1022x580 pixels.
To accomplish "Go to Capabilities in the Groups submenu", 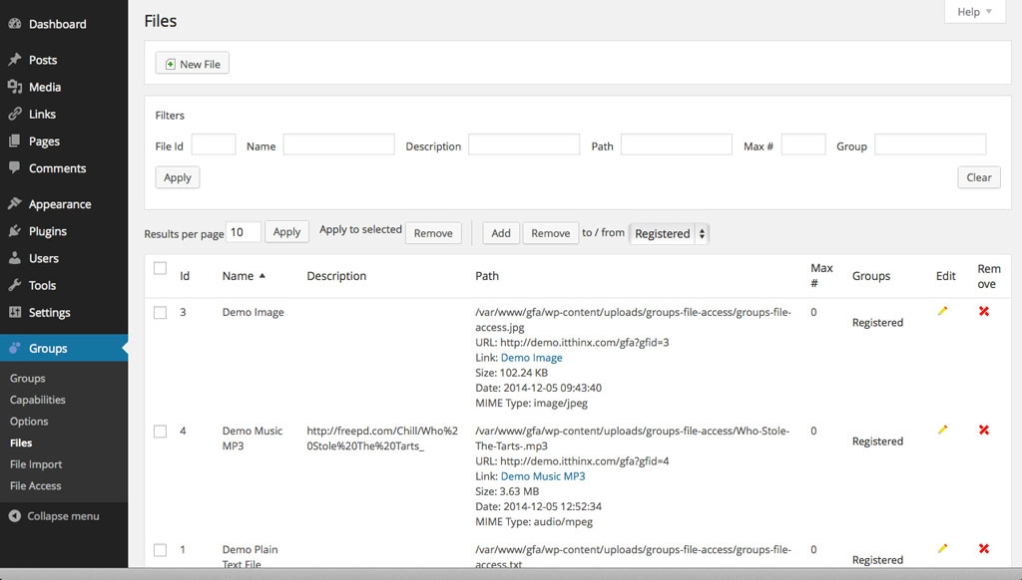I will (38, 400).
